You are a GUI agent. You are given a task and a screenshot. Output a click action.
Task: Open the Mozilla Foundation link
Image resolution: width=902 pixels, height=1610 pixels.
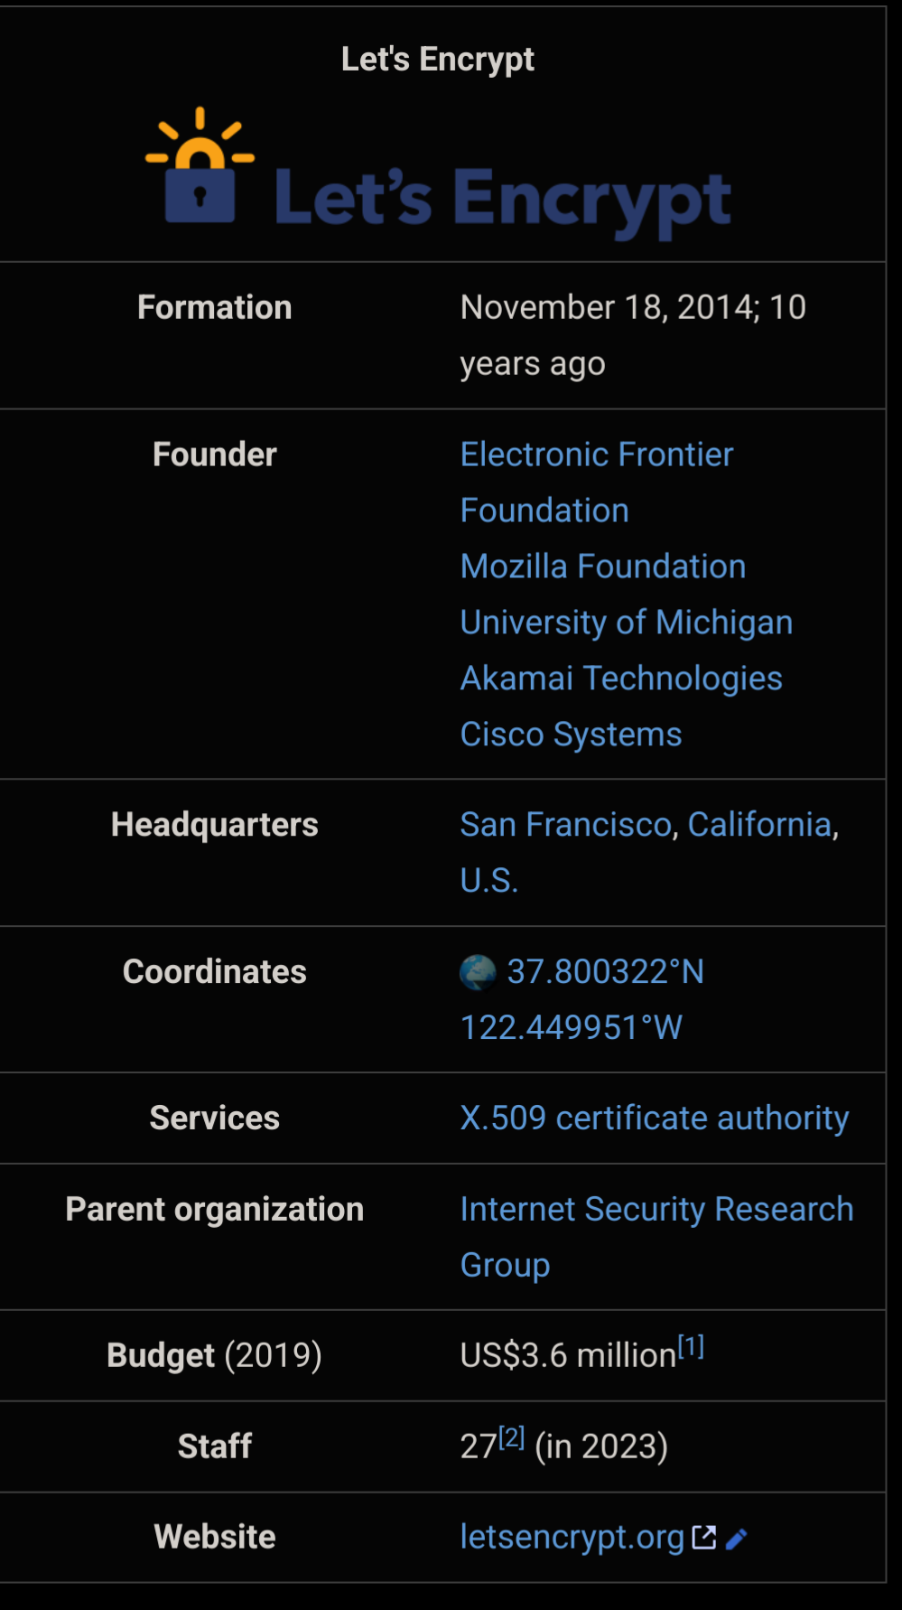click(x=602, y=566)
